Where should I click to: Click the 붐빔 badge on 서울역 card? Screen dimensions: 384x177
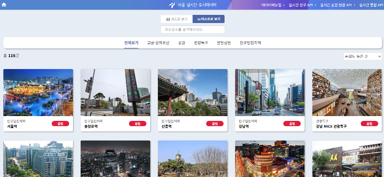[x=60, y=124]
